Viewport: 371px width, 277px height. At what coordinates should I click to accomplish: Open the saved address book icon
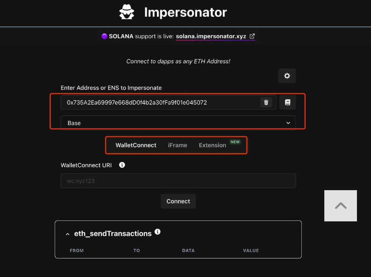pyautogui.click(x=287, y=102)
